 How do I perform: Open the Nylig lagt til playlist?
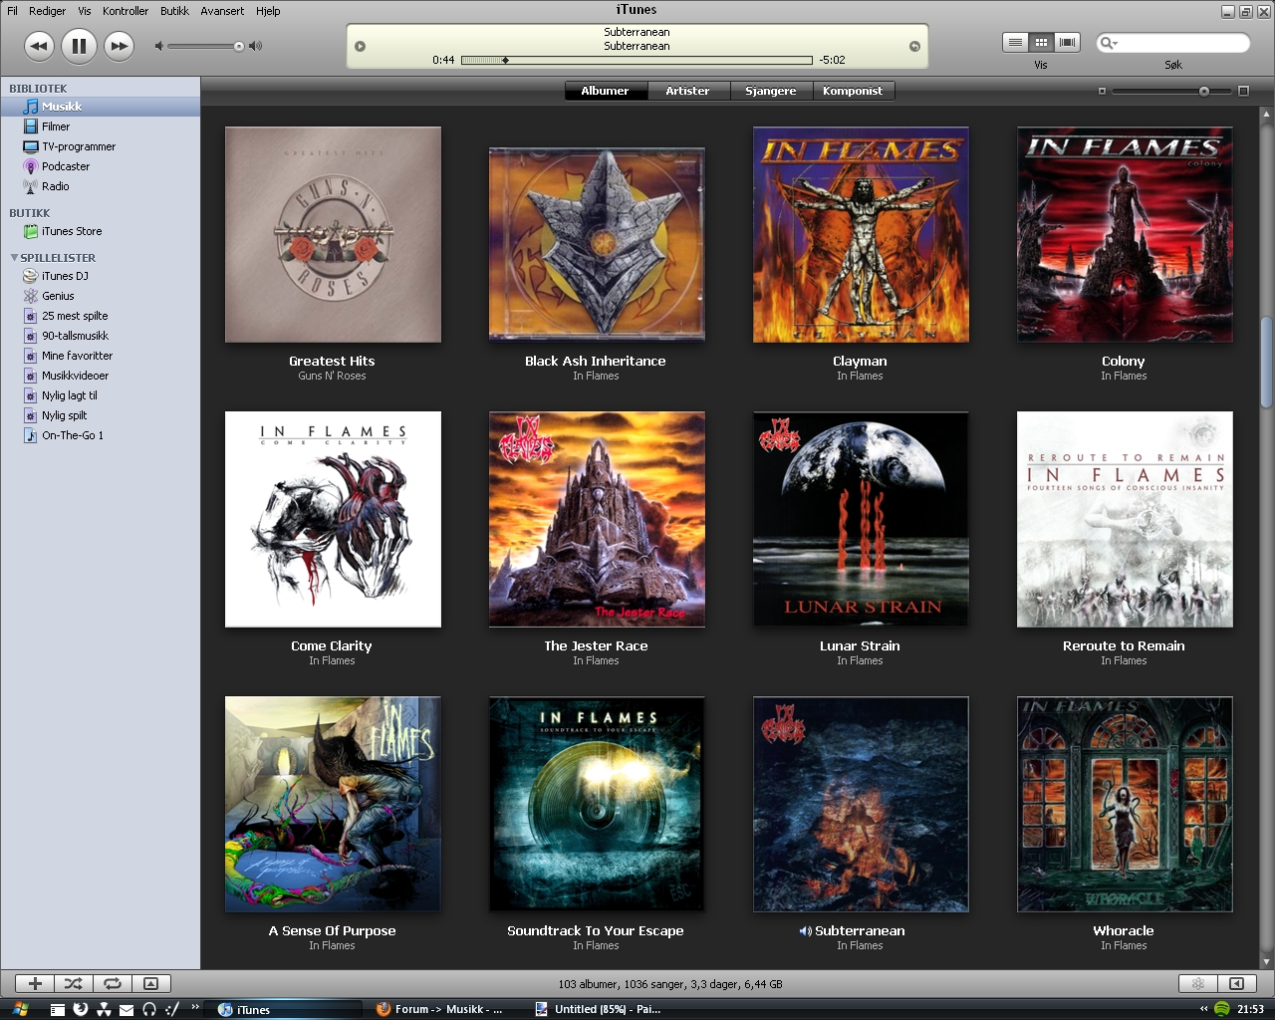coord(100,395)
